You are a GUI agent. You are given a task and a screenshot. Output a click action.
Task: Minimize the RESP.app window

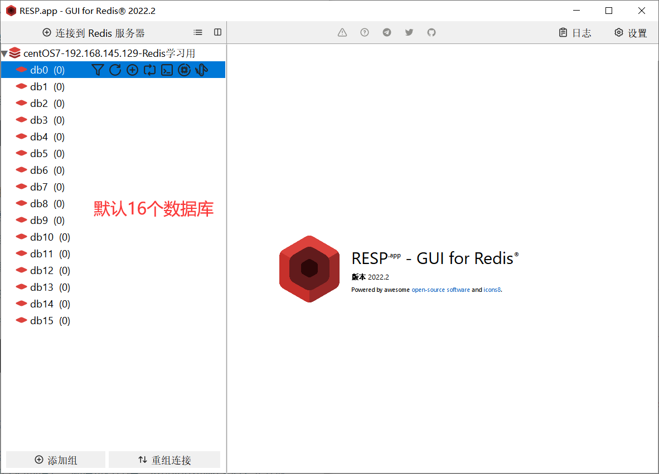click(576, 11)
